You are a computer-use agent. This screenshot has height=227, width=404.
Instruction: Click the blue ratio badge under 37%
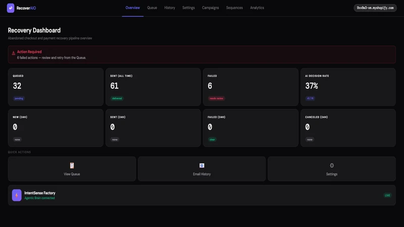(x=310, y=98)
